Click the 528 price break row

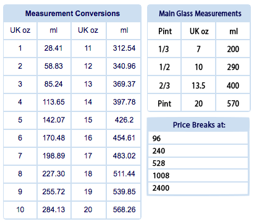[198, 163]
